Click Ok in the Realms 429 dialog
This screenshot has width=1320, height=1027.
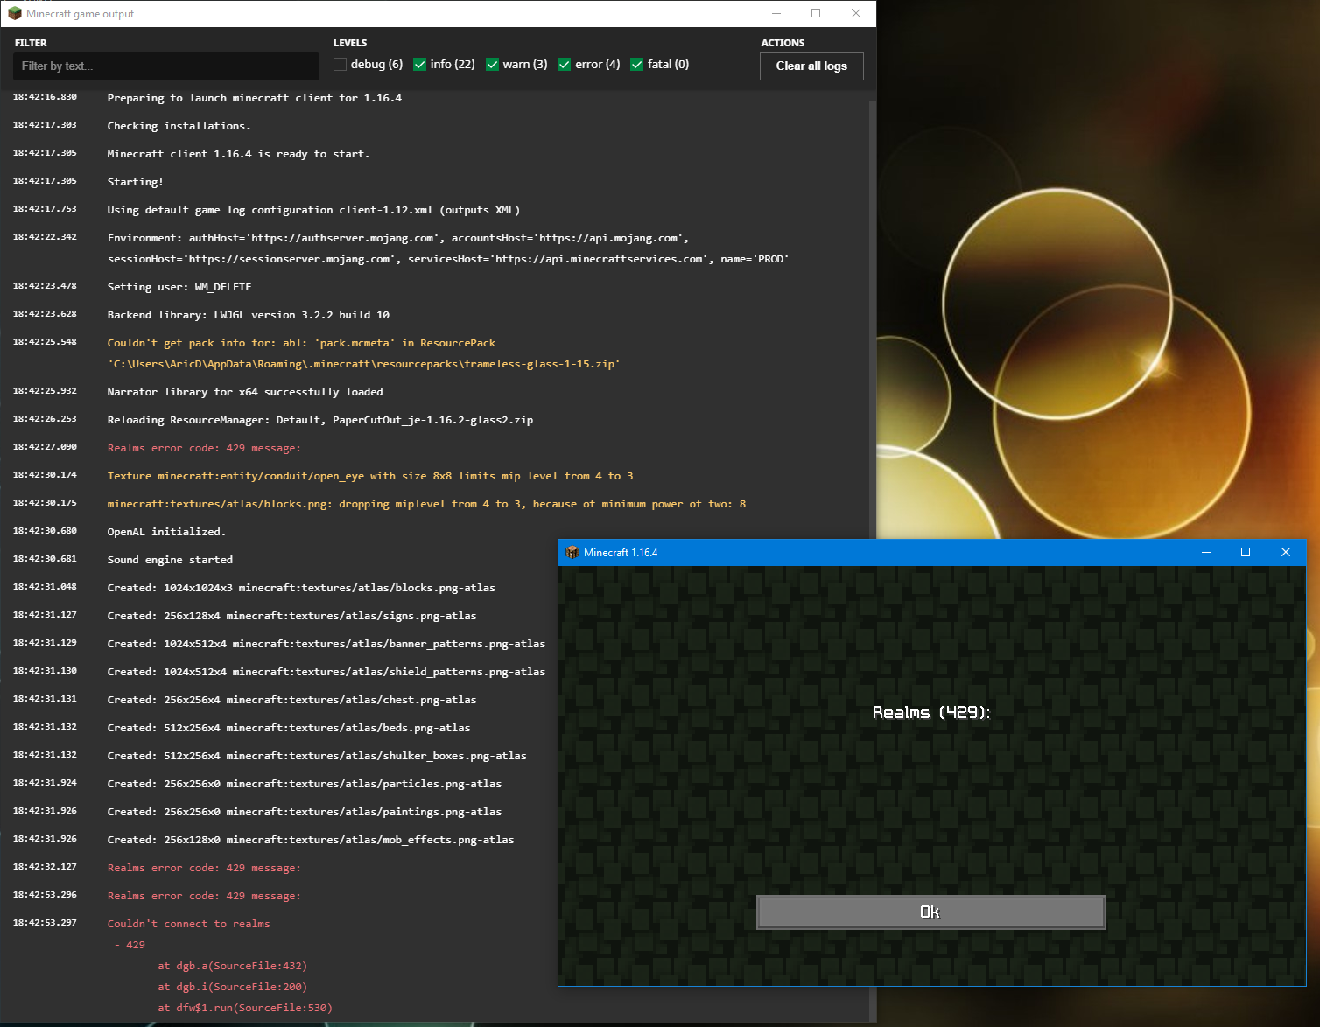[x=930, y=912]
